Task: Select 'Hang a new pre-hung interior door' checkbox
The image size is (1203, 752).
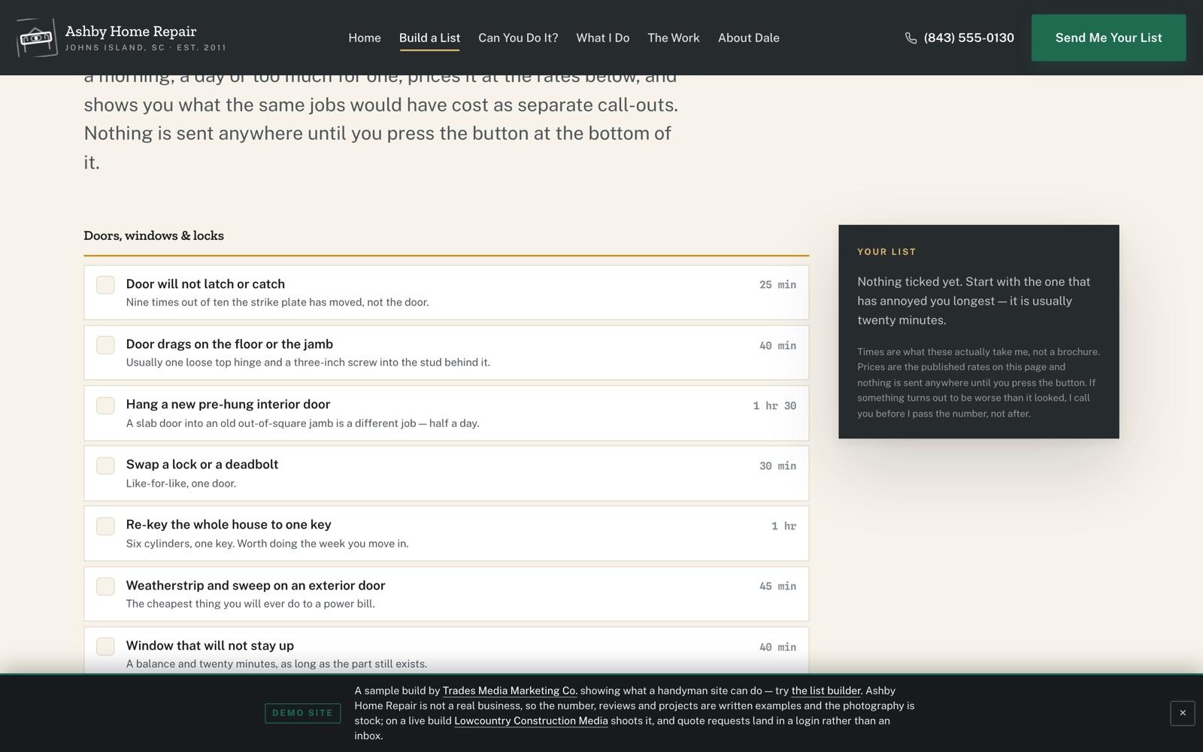Action: point(105,405)
